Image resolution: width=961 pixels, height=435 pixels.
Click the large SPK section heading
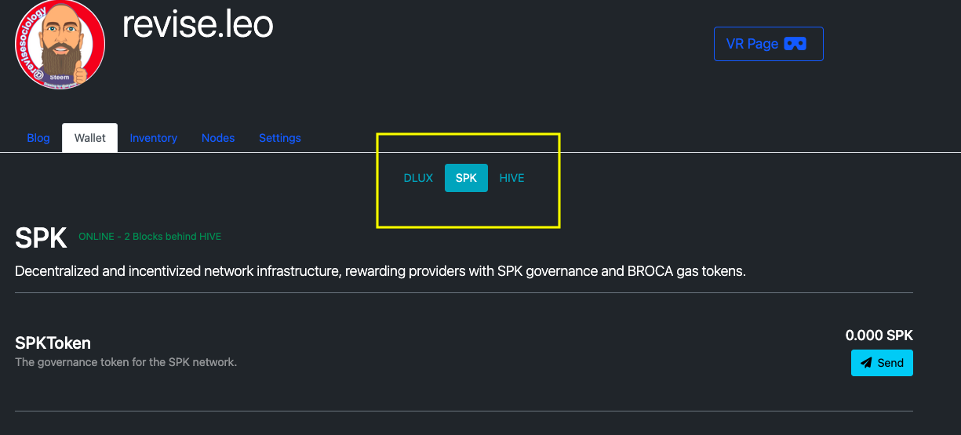[41, 238]
